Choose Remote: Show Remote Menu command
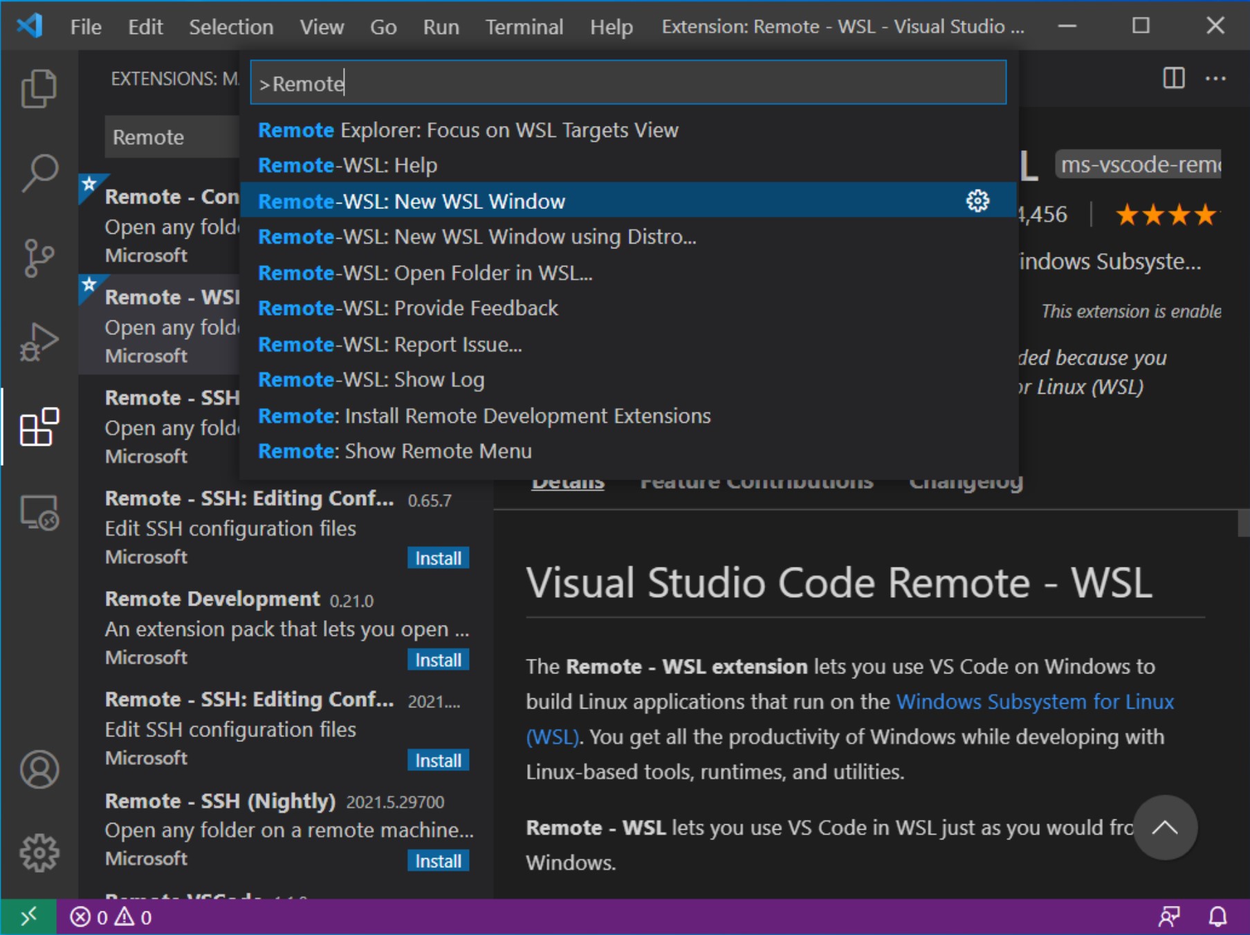Screen dimensions: 1250x935 point(394,451)
